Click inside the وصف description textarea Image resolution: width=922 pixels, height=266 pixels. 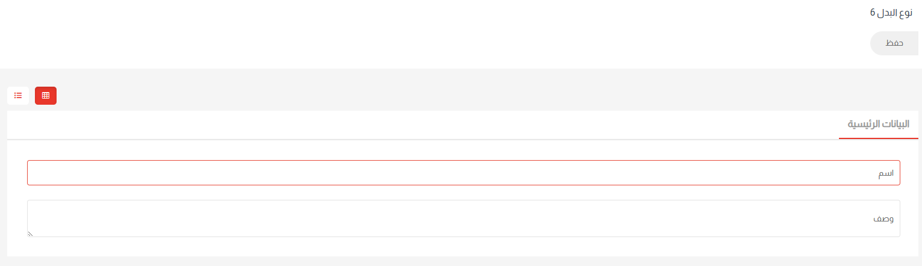coord(463,218)
